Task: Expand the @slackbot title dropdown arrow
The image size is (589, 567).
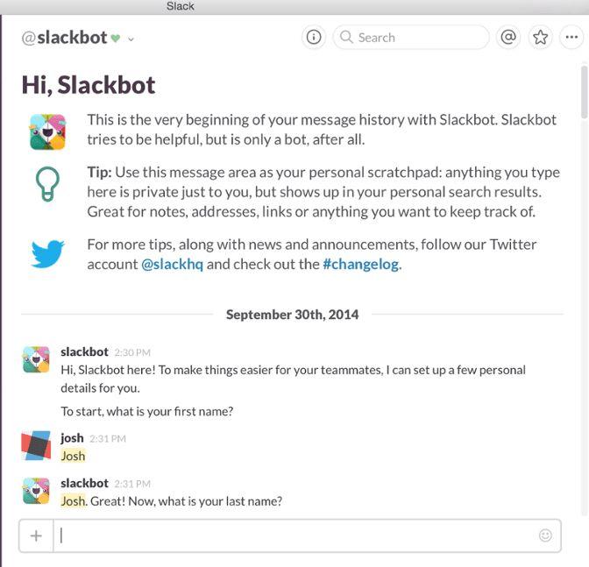Action: pyautogui.click(x=131, y=39)
